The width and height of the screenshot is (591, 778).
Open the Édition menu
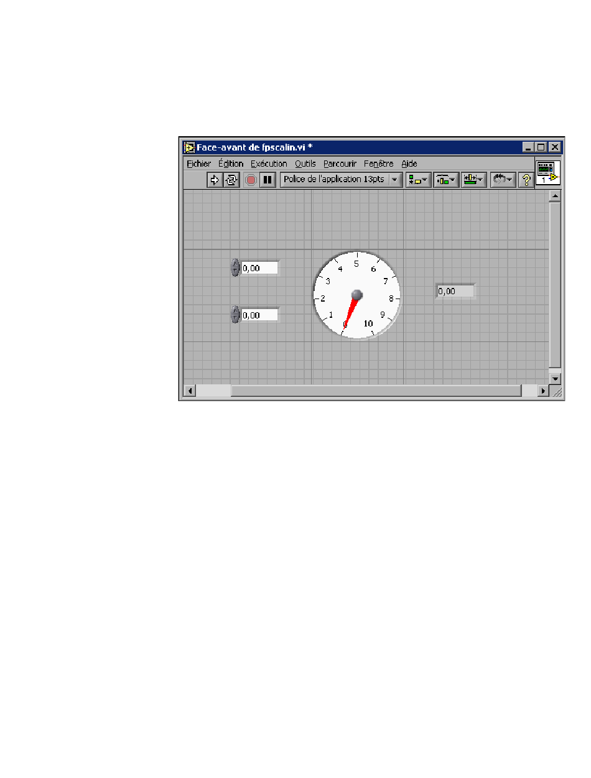coord(230,164)
